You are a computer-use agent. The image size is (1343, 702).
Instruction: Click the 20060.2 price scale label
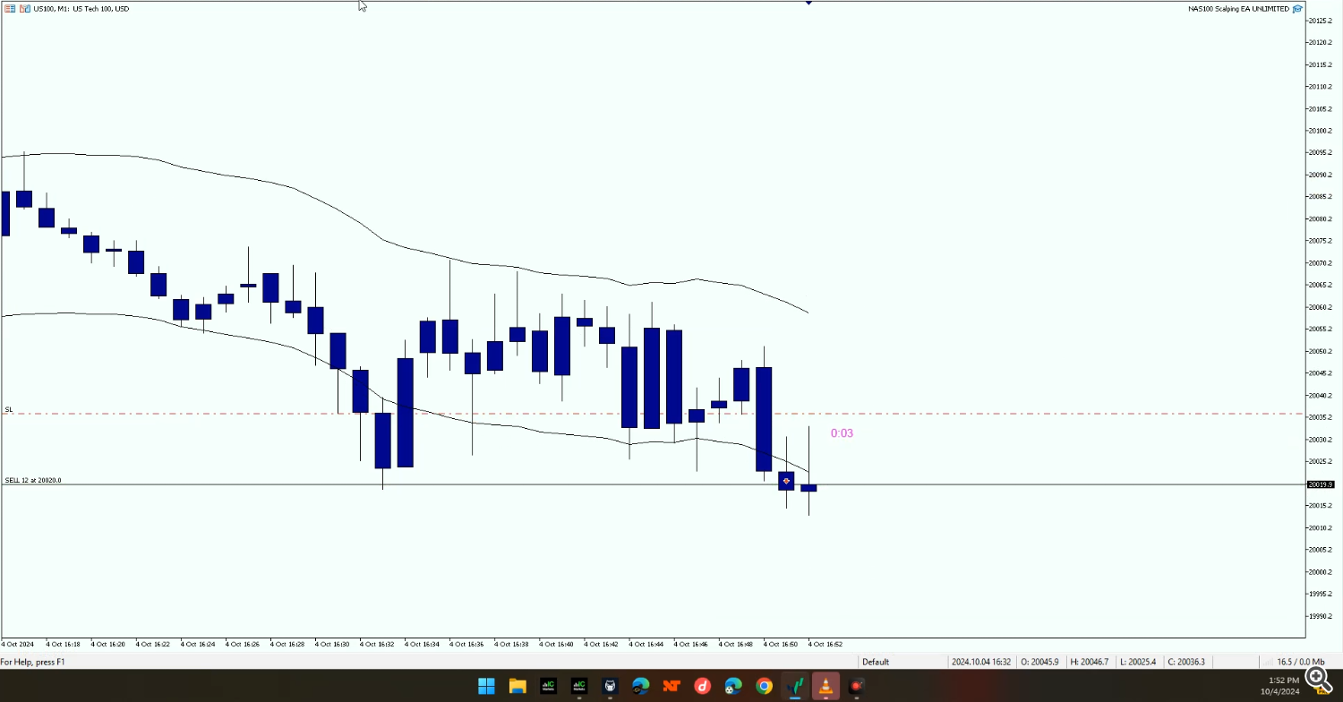(1321, 307)
